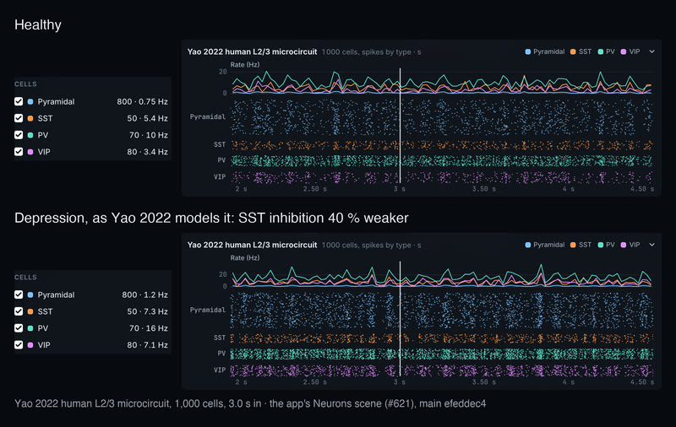Viewport: 676px width, 427px height.
Task: Click blue Pyramidal swatch in Depression cells list
Action: pyautogui.click(x=30, y=295)
